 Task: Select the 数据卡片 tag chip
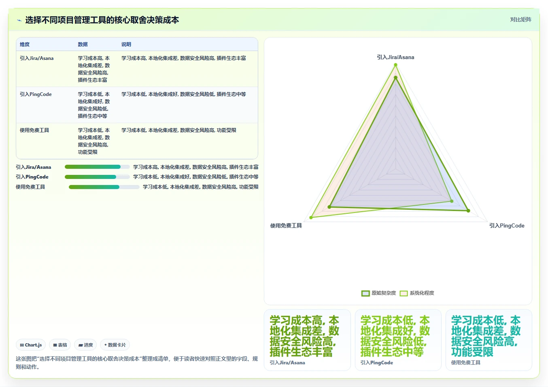click(115, 345)
